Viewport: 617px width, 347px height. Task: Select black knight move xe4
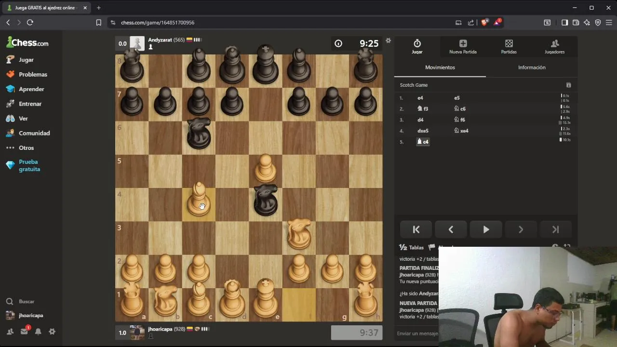[461, 131]
